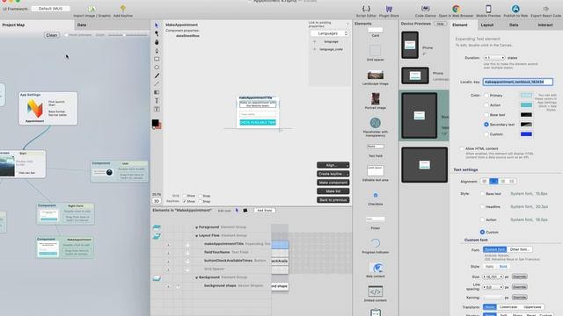This screenshot has width=563, height=316.
Task: Click Clean button in Project Map
Action: tap(51, 35)
